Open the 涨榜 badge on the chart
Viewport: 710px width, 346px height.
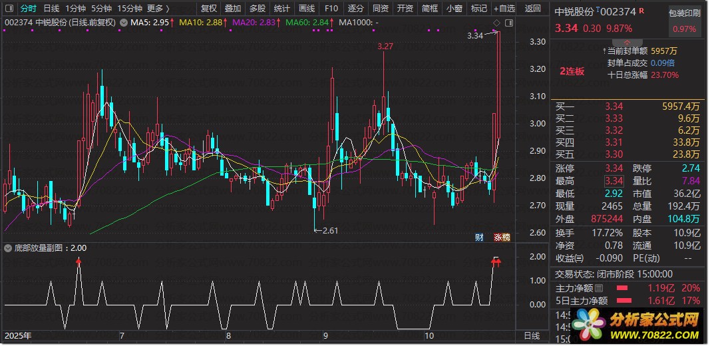(502, 237)
